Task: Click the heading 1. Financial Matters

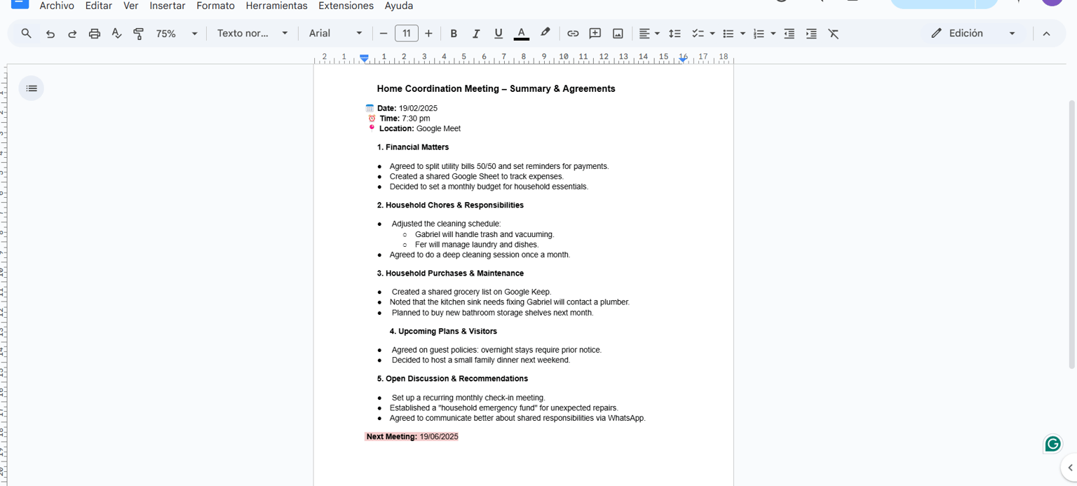Action: [x=413, y=147]
